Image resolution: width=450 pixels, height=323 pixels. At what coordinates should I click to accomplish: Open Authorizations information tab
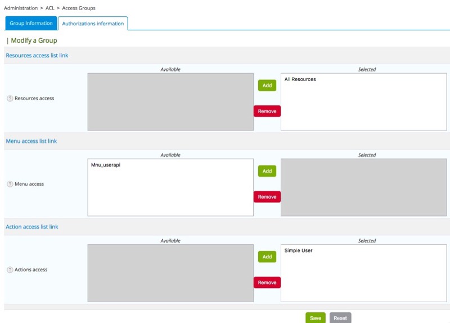coord(93,24)
